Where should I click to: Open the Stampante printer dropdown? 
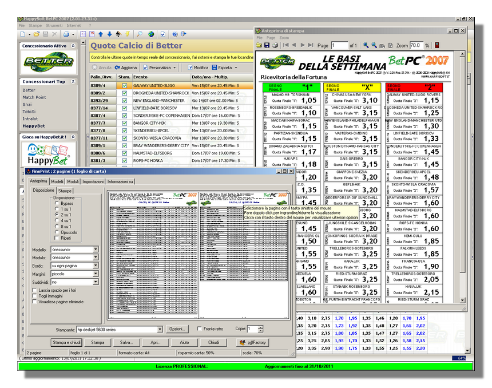[x=160, y=329]
